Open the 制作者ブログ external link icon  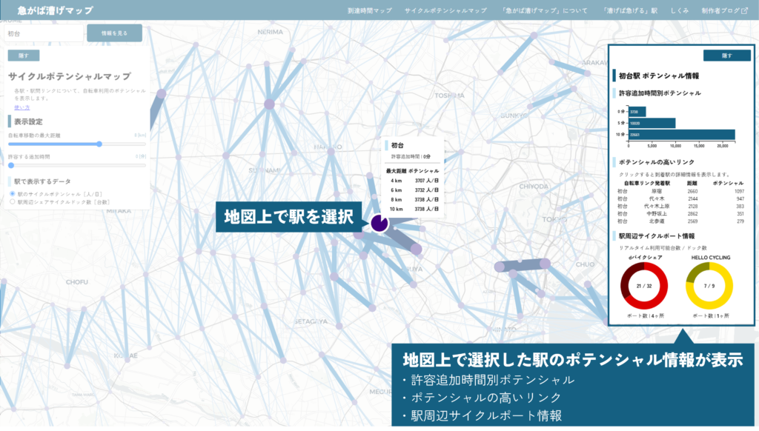(744, 10)
